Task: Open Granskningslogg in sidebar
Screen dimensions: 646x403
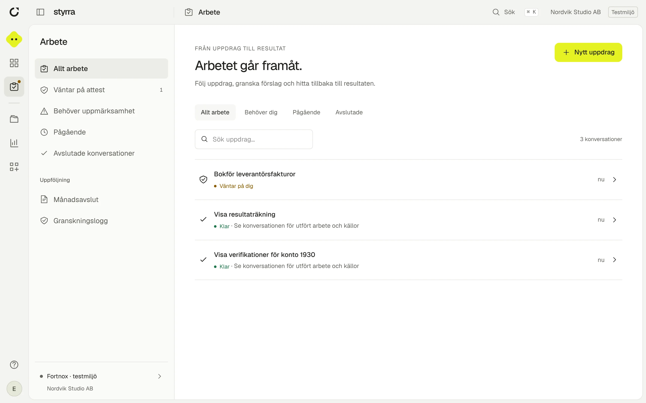Action: point(101,221)
